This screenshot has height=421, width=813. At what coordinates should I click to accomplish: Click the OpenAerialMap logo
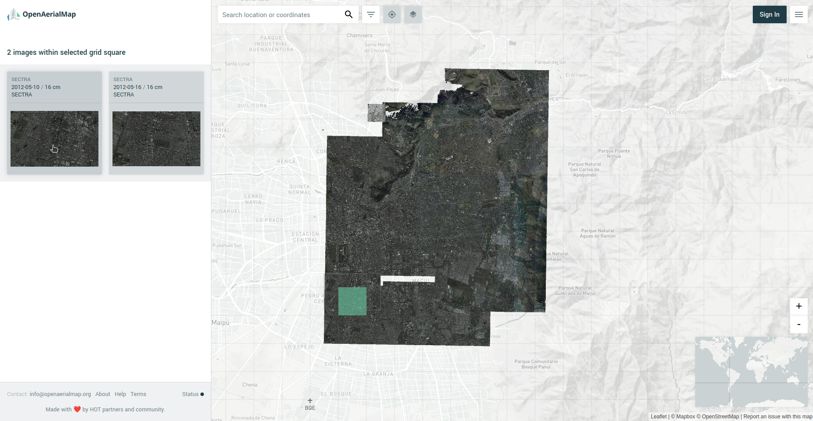(x=41, y=14)
